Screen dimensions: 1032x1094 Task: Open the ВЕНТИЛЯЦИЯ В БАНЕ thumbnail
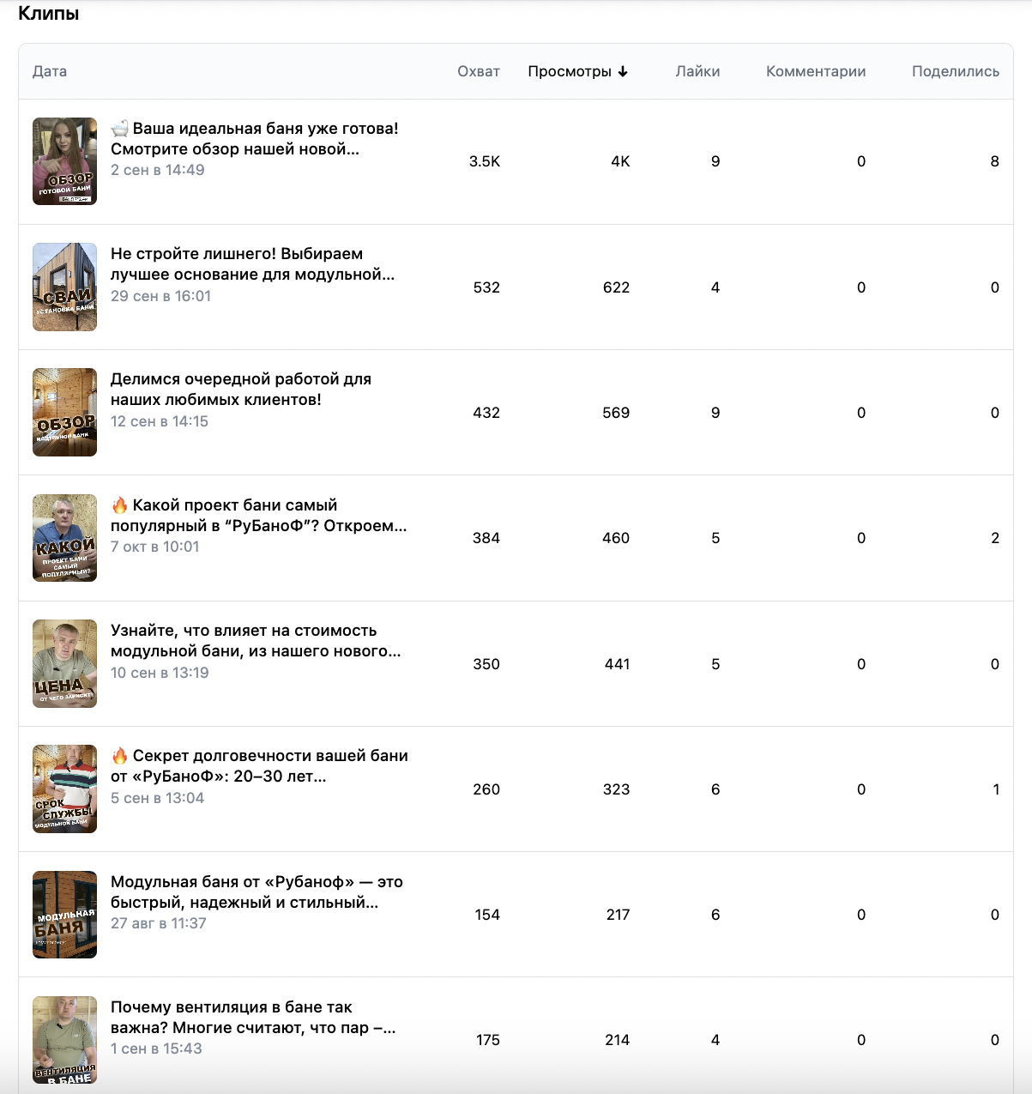click(x=65, y=1040)
